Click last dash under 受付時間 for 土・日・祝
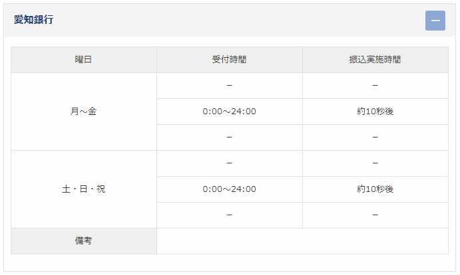460x275 pixels. (x=230, y=215)
